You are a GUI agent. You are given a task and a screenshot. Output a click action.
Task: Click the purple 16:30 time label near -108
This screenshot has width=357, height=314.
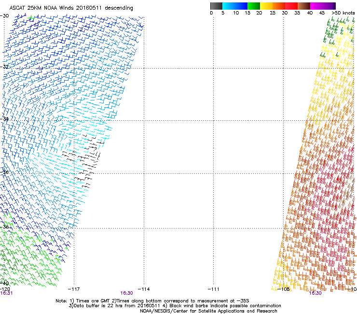click(315, 293)
